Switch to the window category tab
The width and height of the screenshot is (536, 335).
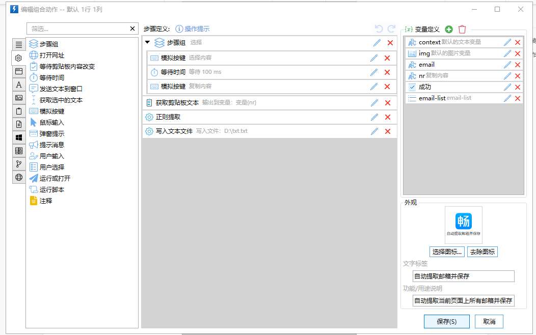click(19, 71)
